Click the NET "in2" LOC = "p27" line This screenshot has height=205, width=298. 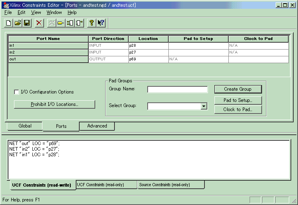coord(34,149)
